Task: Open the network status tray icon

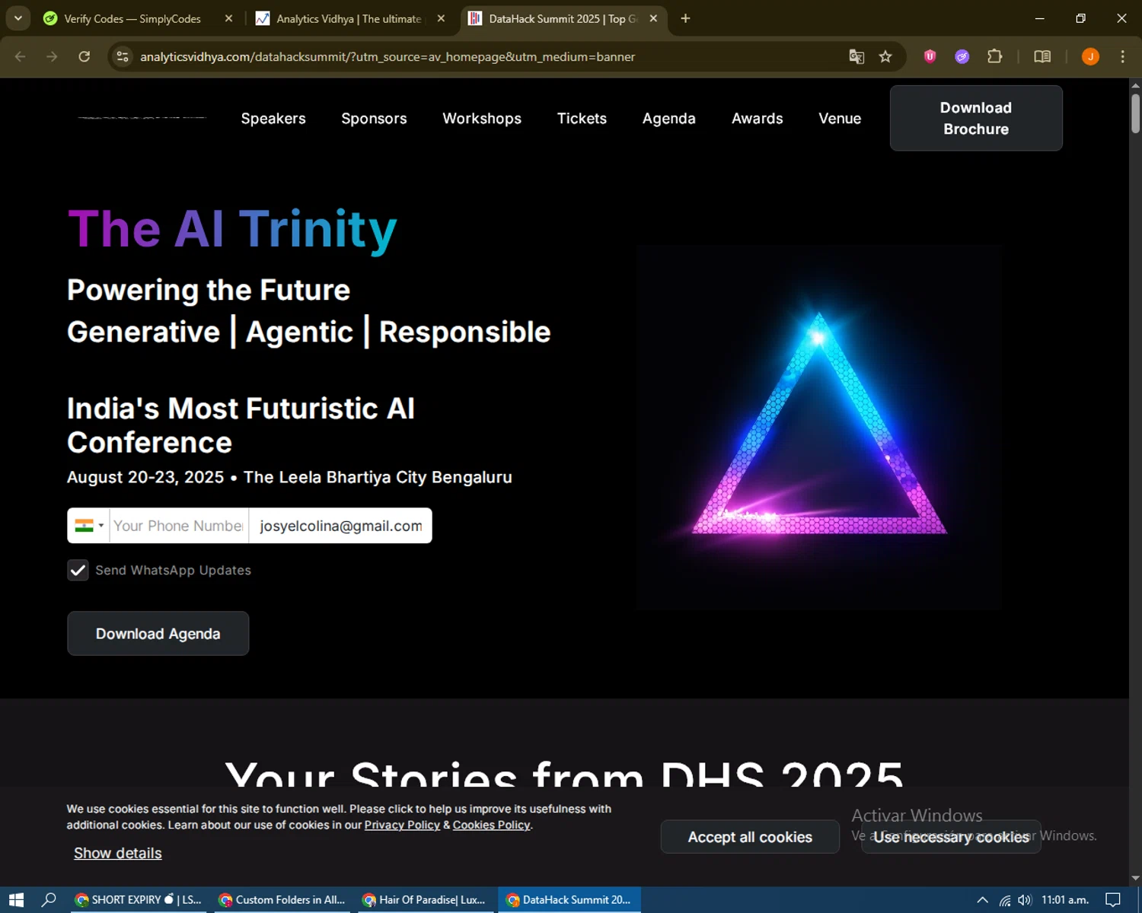Action: (1005, 900)
